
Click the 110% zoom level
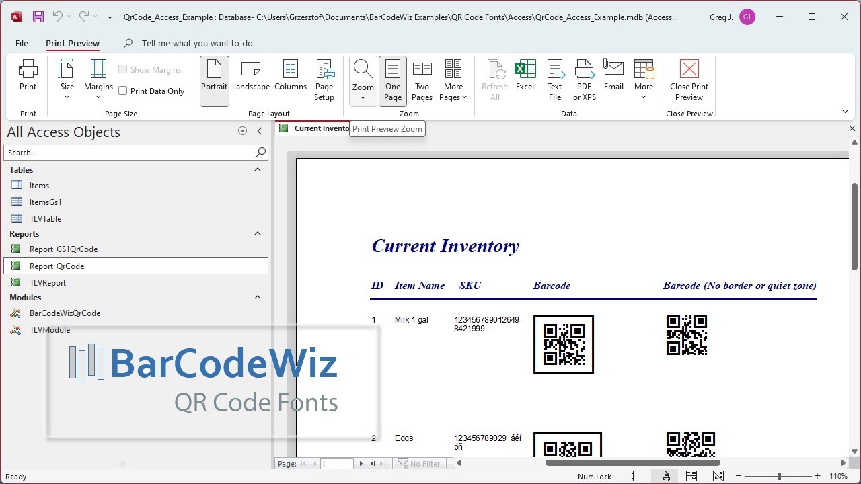pos(838,477)
